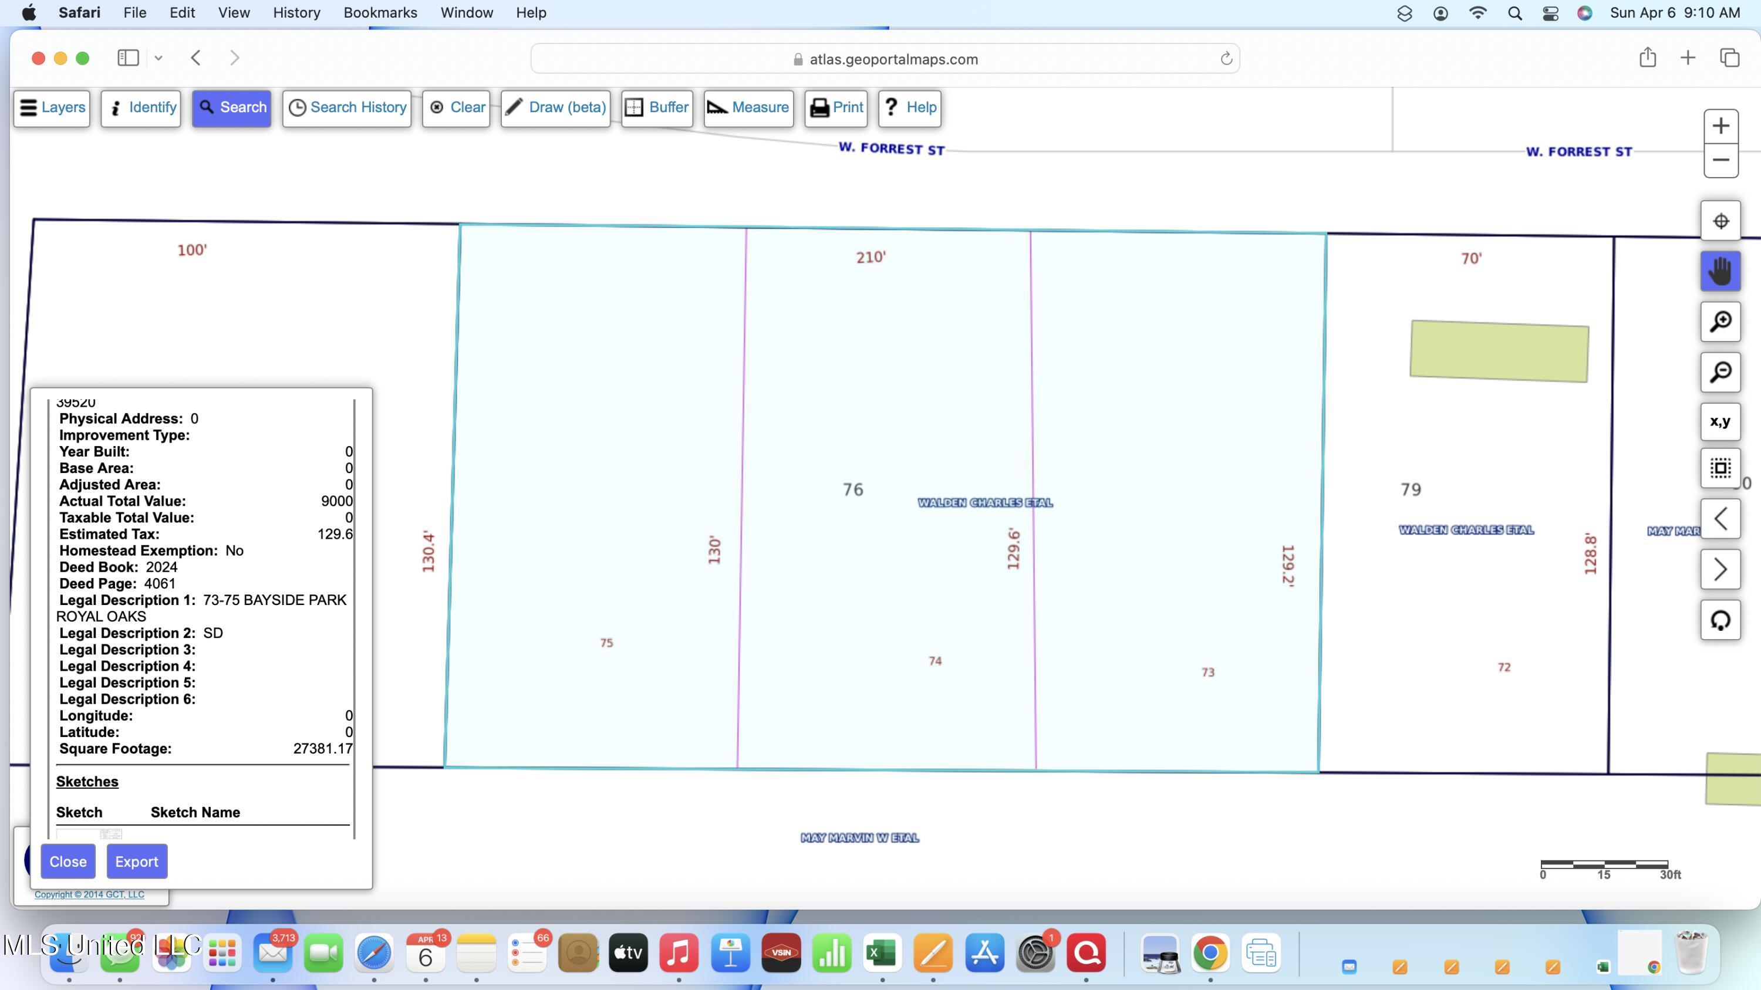This screenshot has height=990, width=1761.
Task: Click the full extent icon
Action: 1720,469
